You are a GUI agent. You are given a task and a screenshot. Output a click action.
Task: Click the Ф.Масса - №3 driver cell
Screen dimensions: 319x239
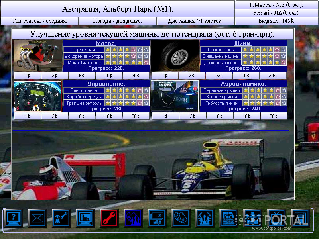[276, 5]
